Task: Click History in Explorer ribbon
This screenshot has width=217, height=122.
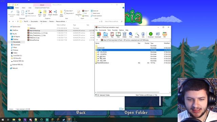Action: 85,16
